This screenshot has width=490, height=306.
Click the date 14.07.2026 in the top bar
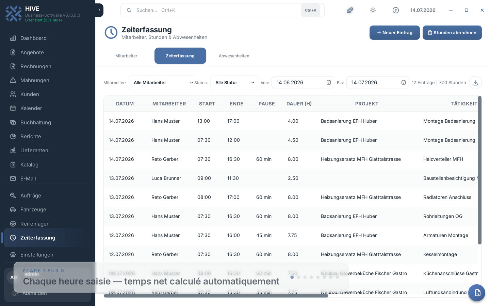[x=423, y=10]
